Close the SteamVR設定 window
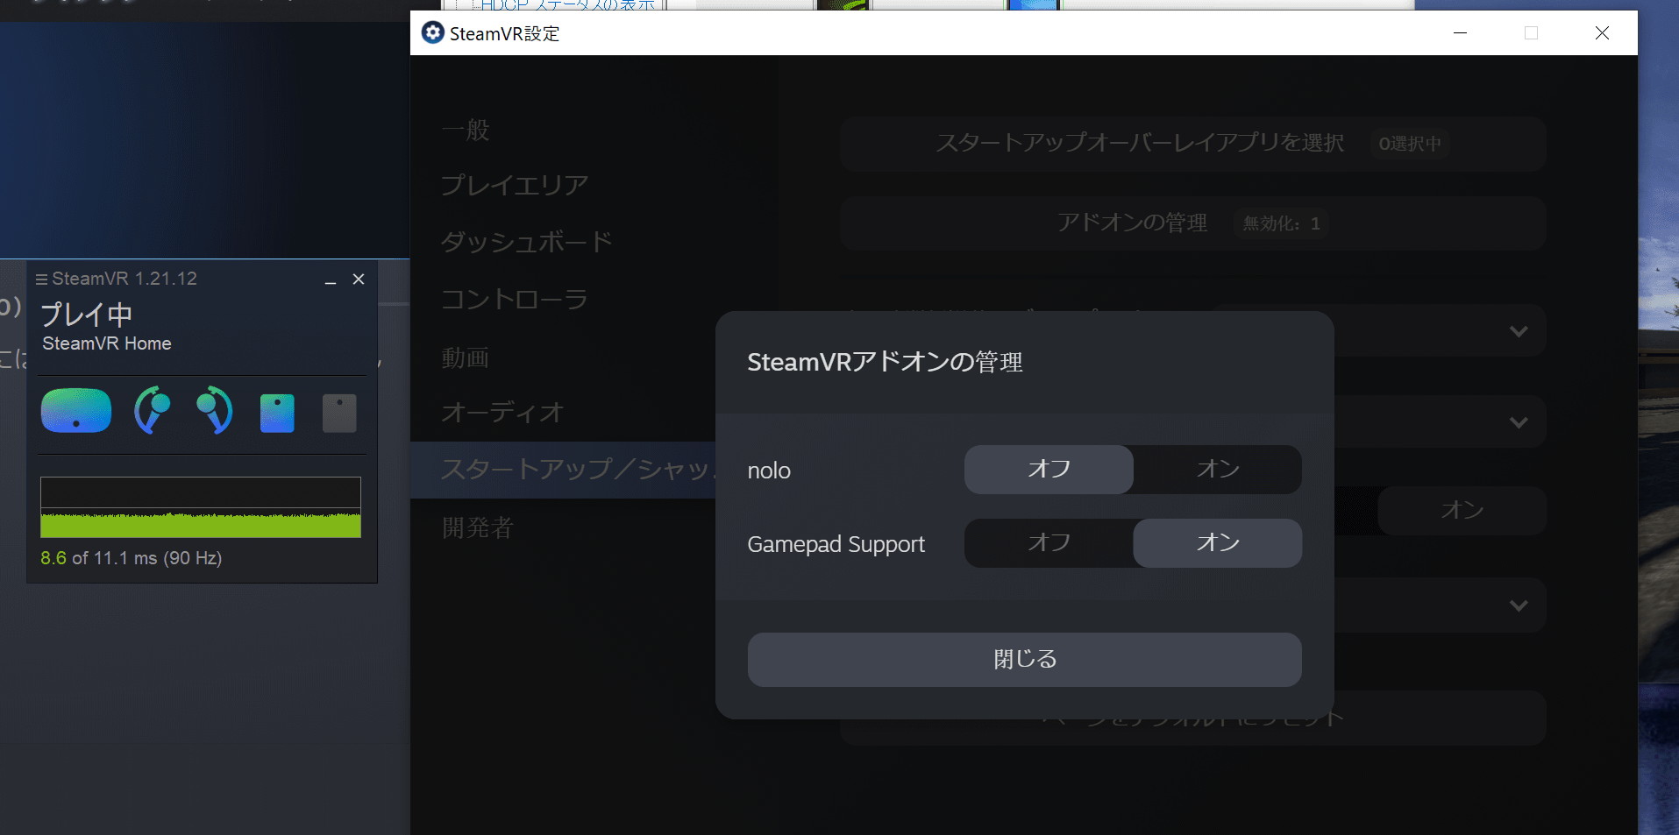This screenshot has height=835, width=1679. click(x=1602, y=33)
